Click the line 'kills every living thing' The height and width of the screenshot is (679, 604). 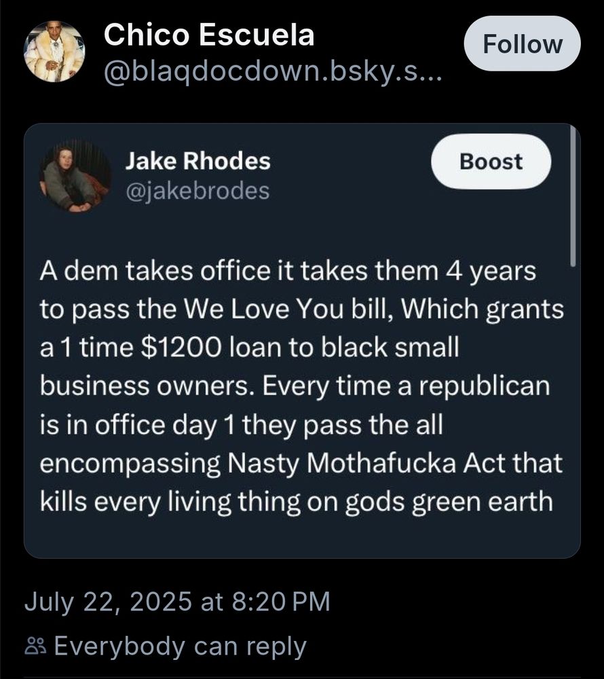(x=297, y=502)
